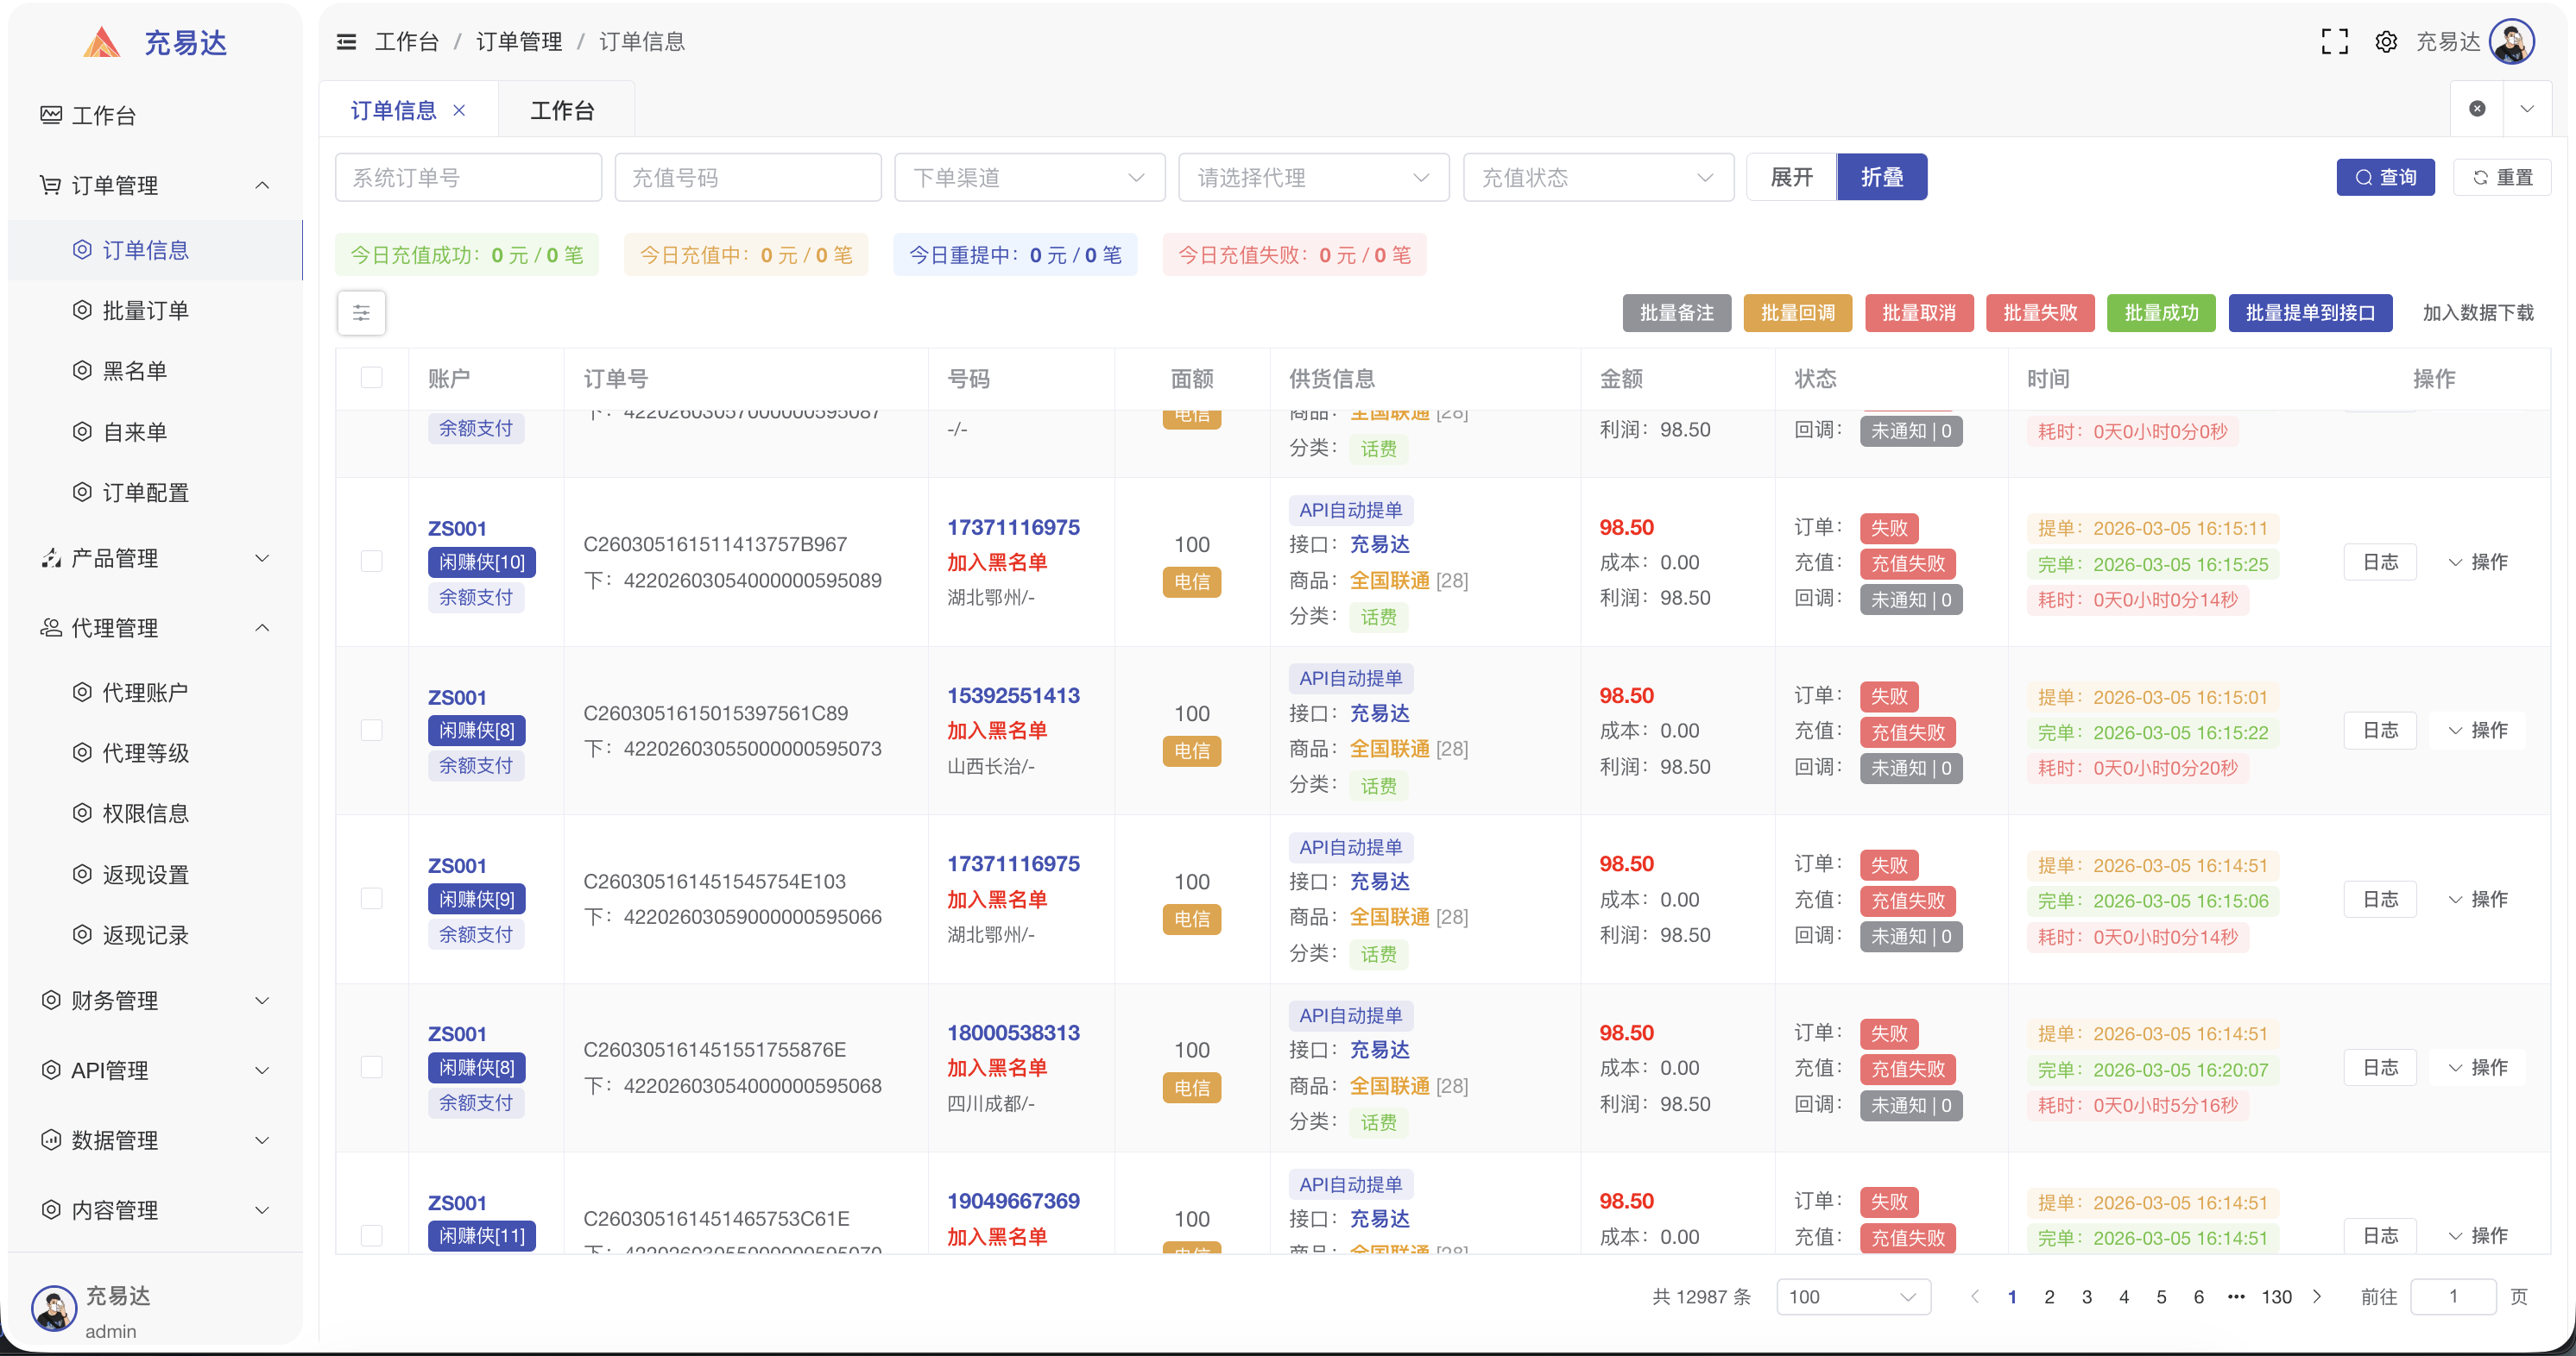
Task: Check the row for order C2603051614515457​54E103
Action: tap(372, 900)
